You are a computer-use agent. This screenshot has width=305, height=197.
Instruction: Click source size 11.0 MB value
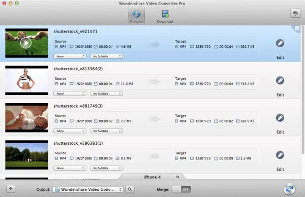[x=127, y=84]
